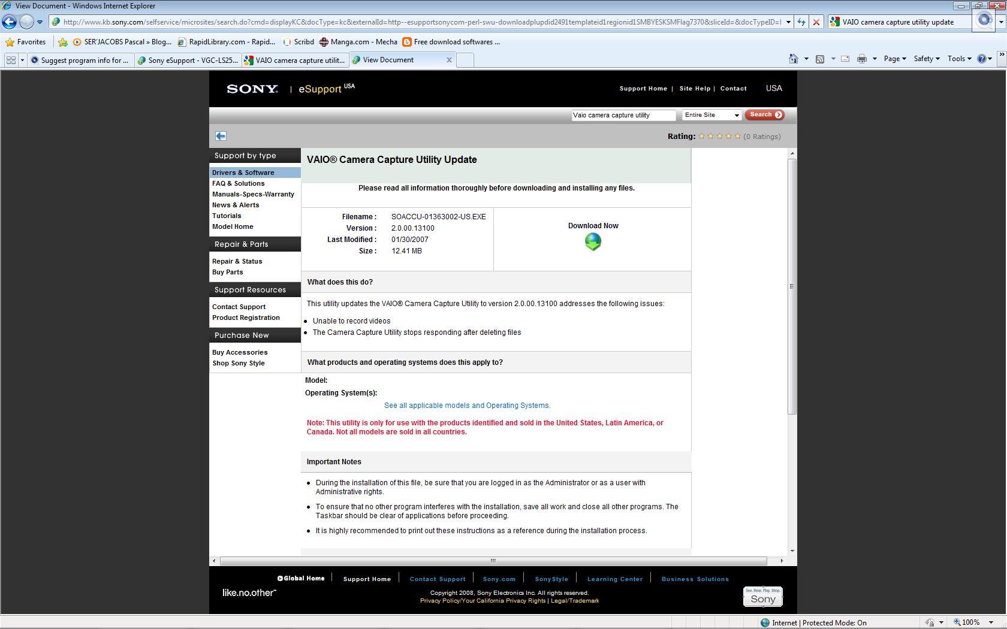Screen dimensions: 1007x629
Task: Click the Help question mark icon
Action: click(x=981, y=59)
